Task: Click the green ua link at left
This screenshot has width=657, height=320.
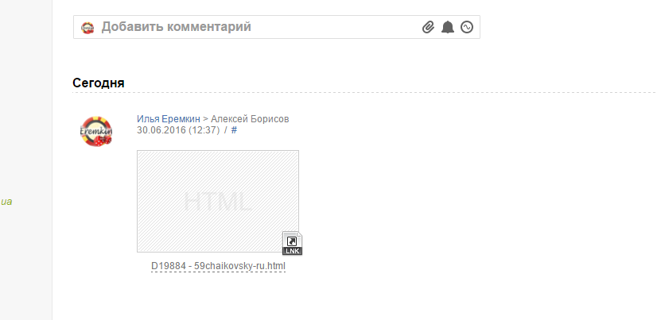Action: pyautogui.click(x=6, y=202)
